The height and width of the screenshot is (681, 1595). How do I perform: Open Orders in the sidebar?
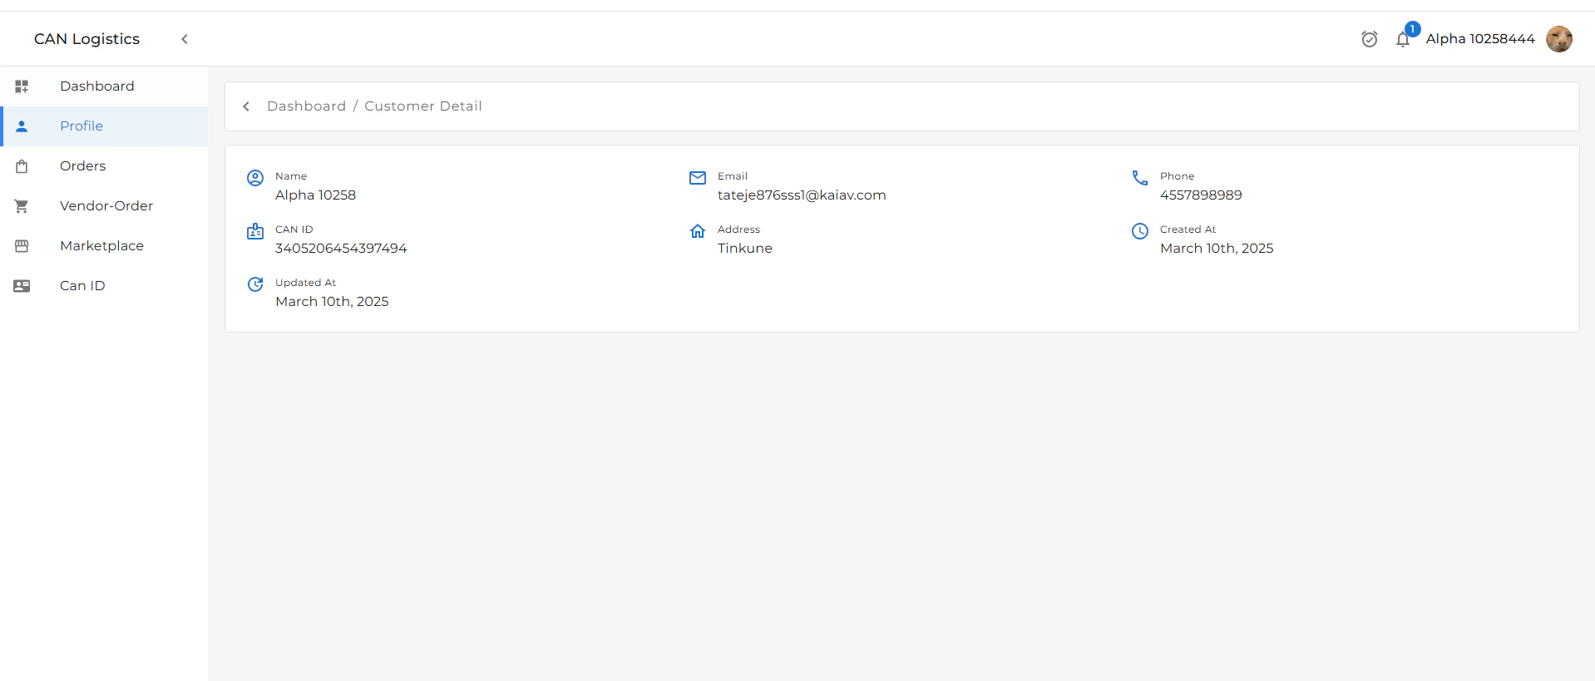pyautogui.click(x=104, y=166)
